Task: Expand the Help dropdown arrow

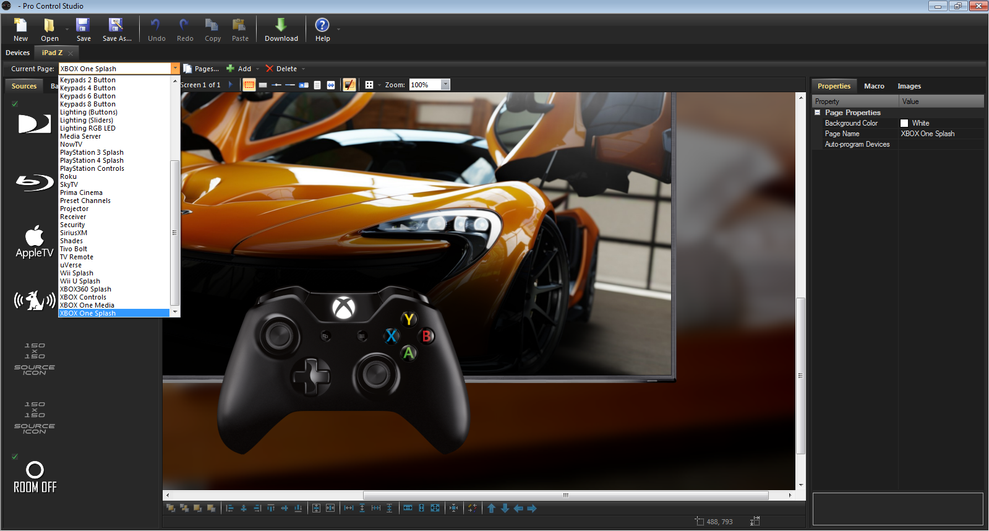Action: (x=338, y=29)
